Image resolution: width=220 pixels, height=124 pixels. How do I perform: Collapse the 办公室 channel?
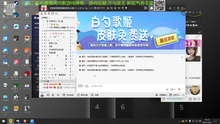[x=42, y=81]
